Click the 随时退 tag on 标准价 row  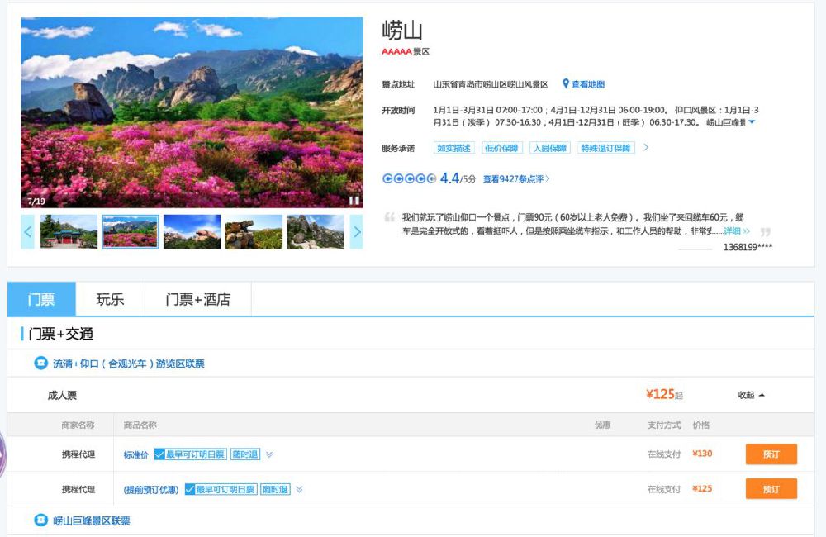tap(244, 454)
